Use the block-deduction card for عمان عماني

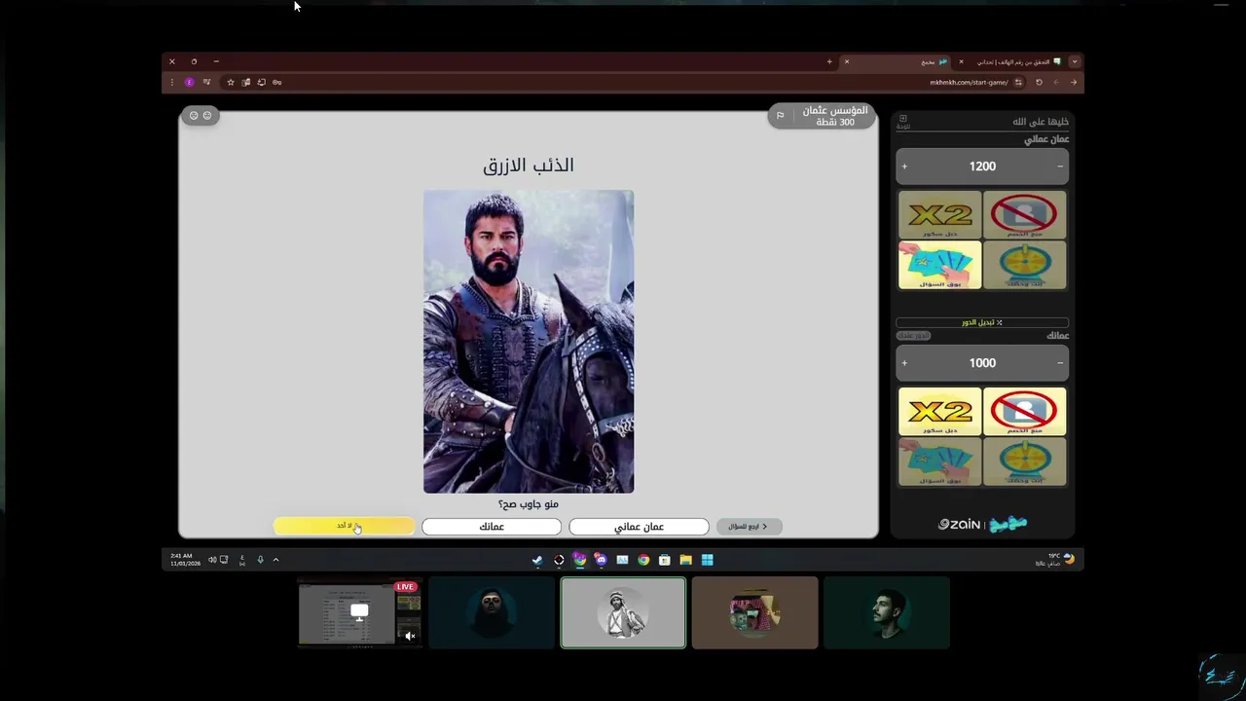[x=1024, y=215]
